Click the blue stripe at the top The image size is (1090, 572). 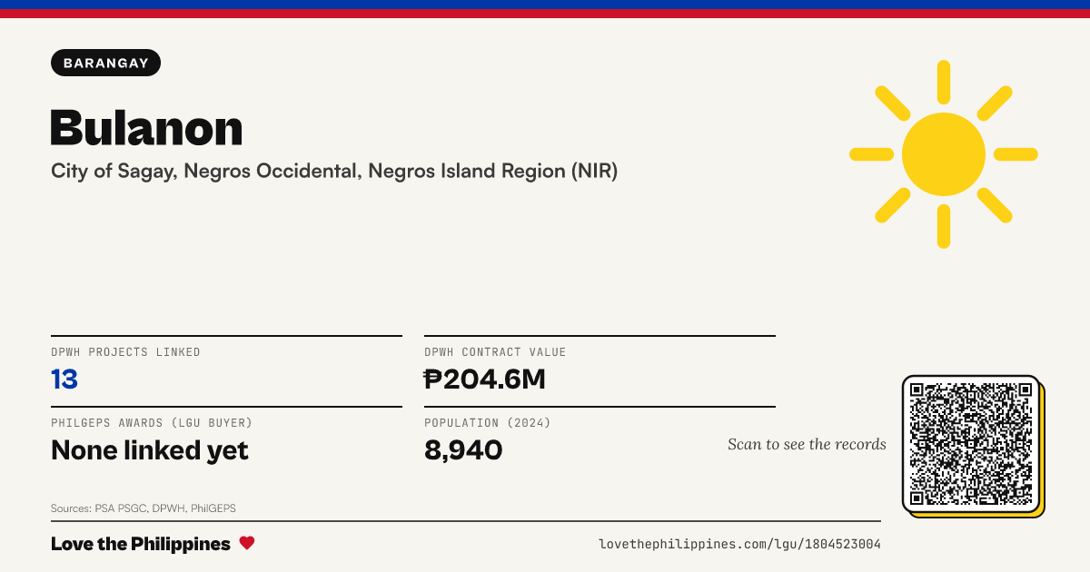pos(545,5)
